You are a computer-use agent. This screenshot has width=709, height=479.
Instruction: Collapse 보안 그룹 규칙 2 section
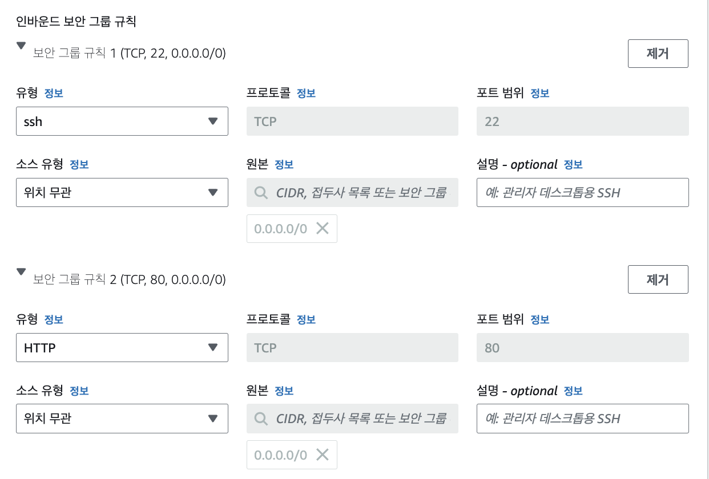pyautogui.click(x=22, y=272)
